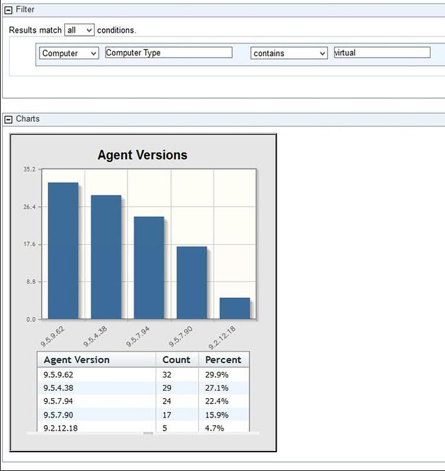Click count value '17'

tap(167, 415)
